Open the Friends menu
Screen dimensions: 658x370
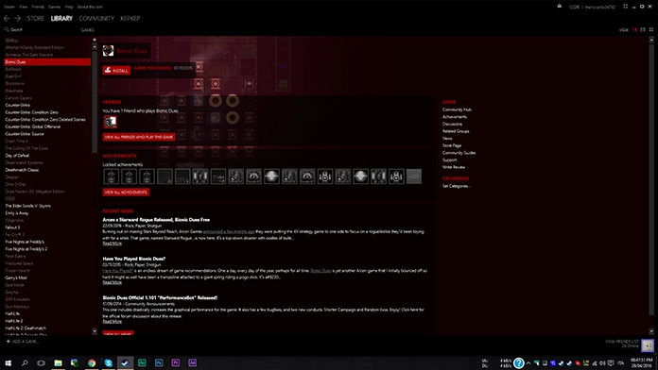(38, 7)
